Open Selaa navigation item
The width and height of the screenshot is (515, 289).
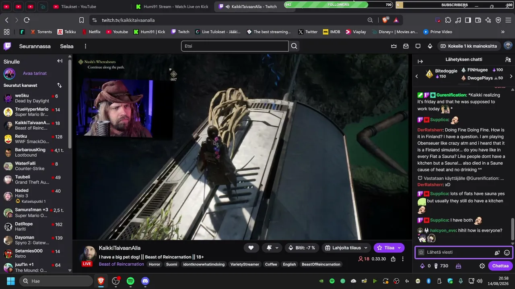coord(67,46)
